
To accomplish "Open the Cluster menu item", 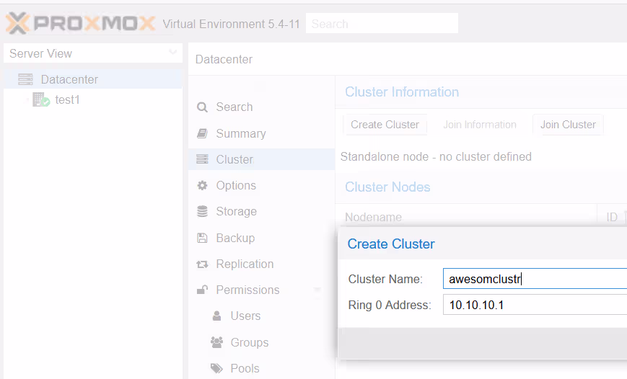I will [x=234, y=159].
